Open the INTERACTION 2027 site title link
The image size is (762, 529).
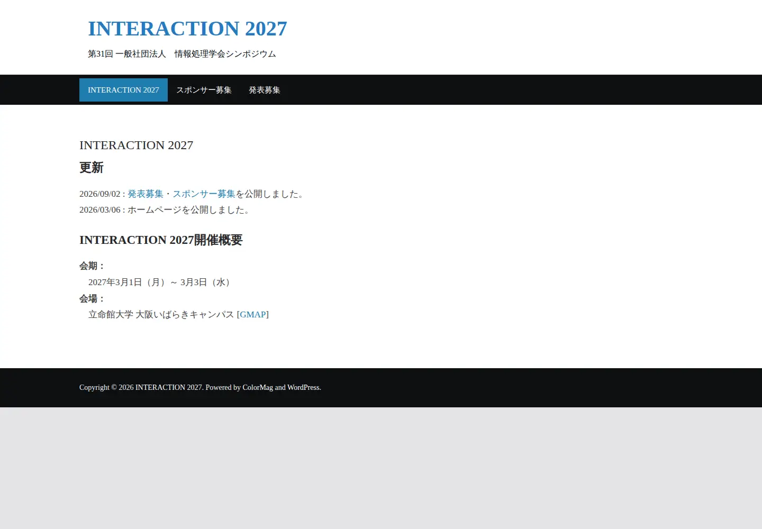187,29
